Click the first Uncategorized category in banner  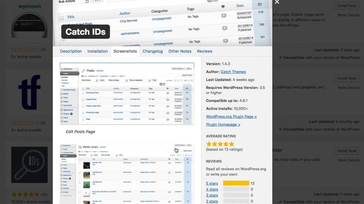pyautogui.click(x=162, y=19)
